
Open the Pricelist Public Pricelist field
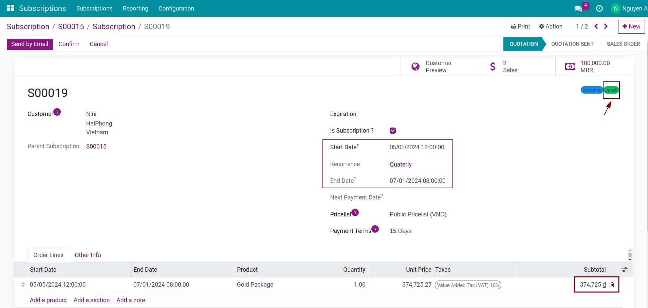[418, 214]
